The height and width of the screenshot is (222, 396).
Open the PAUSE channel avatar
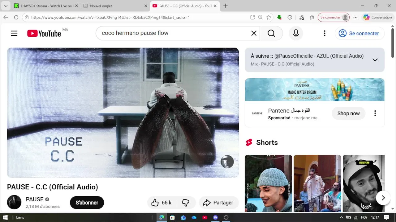(x=14, y=203)
